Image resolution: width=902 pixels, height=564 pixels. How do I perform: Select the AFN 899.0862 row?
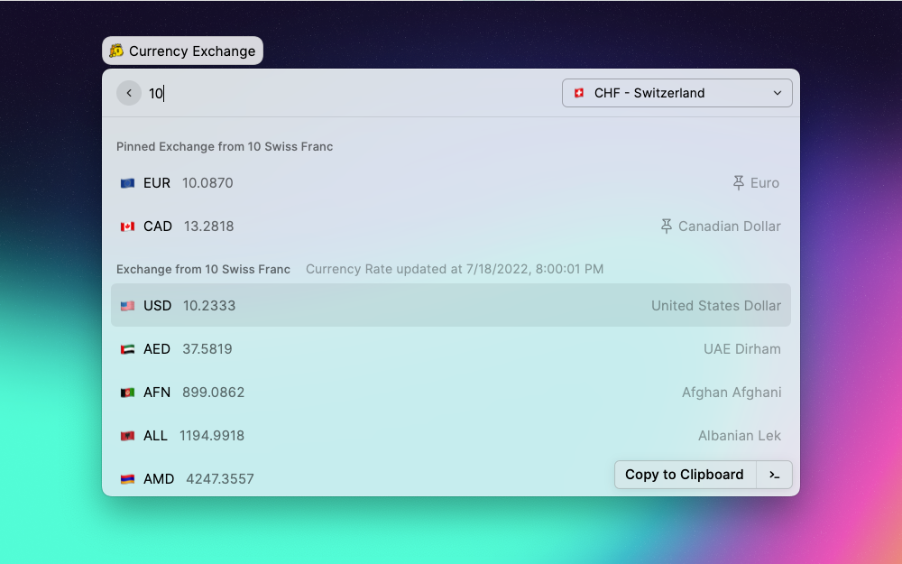(450, 392)
